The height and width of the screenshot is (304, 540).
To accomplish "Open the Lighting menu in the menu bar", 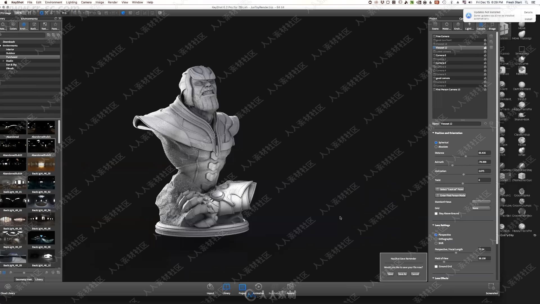I will click(x=71, y=2).
